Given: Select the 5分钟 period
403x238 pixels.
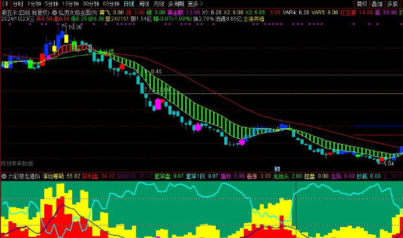Looking at the screenshot, I should [51, 4].
